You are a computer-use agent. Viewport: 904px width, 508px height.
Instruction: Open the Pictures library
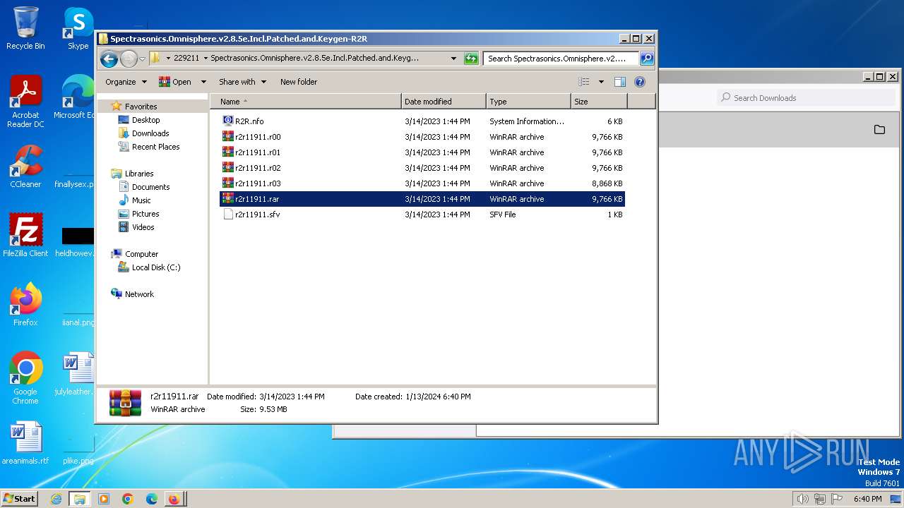pos(145,214)
